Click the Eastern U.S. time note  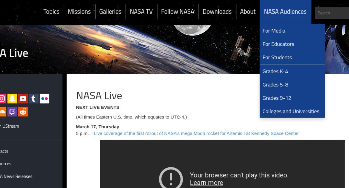tap(131, 117)
